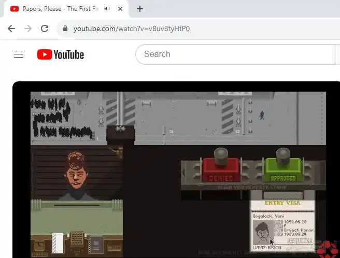The image size is (340, 258).
Task: Mute the tab using the speaker icon
Action: [x=107, y=9]
